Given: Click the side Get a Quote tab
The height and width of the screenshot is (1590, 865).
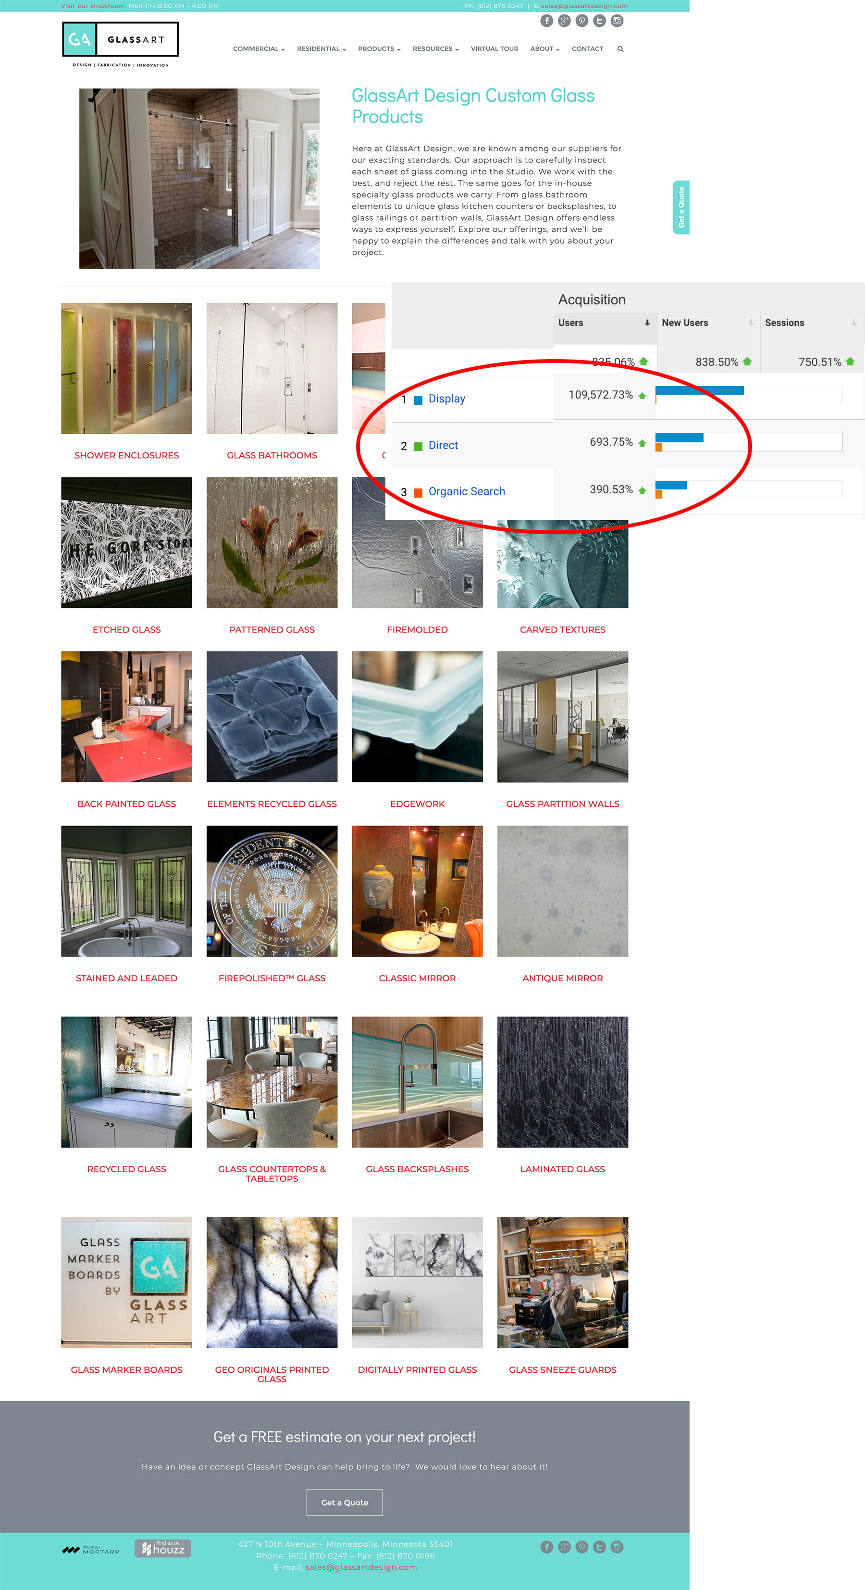Looking at the screenshot, I should [x=681, y=207].
